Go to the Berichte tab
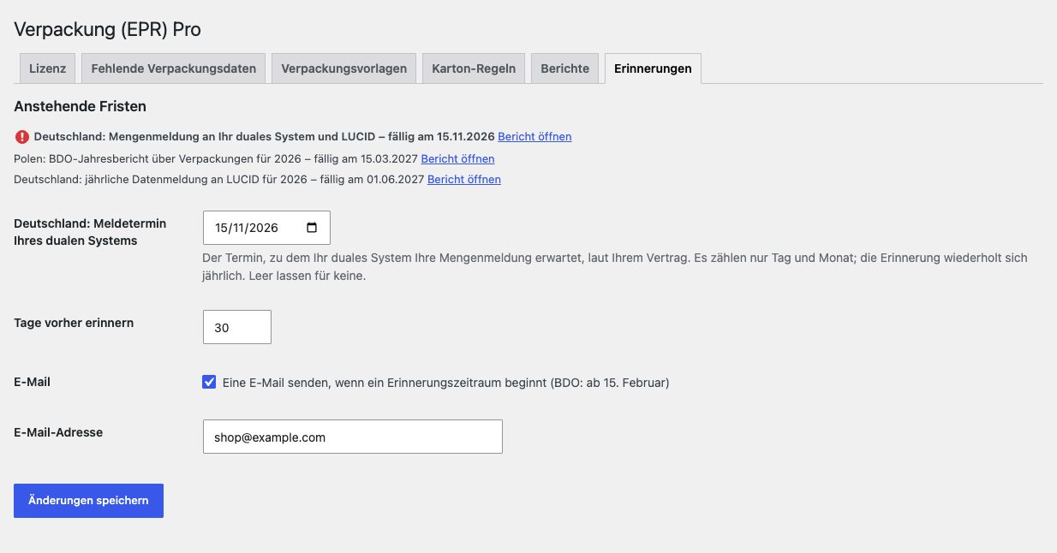Image resolution: width=1057 pixels, height=553 pixels. tap(565, 68)
